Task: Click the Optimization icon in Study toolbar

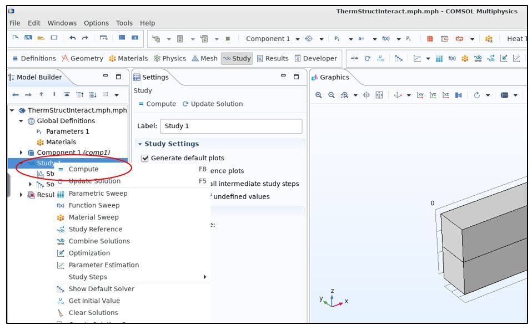Action: tap(504, 59)
